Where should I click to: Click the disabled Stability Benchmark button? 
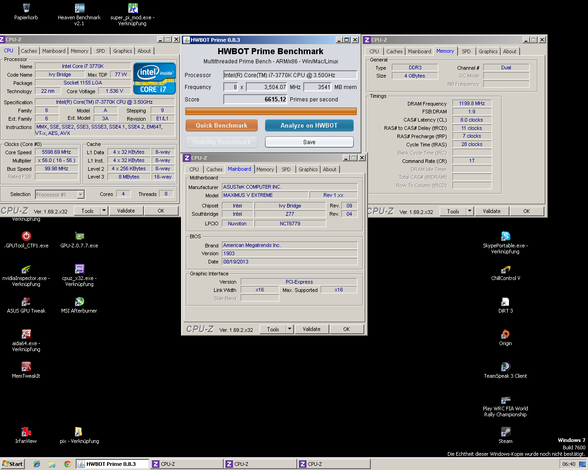[x=221, y=142]
